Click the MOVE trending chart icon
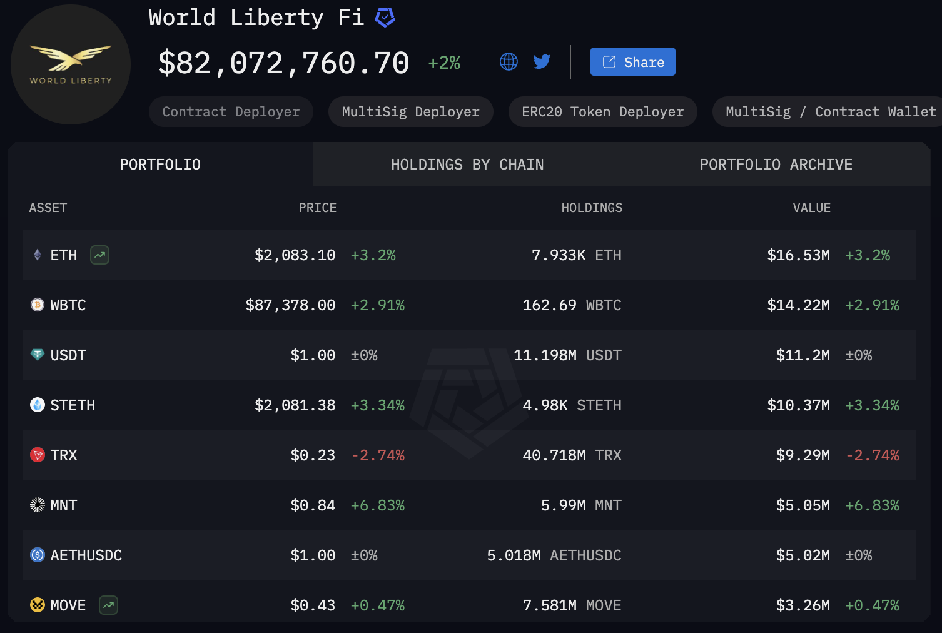The height and width of the screenshot is (633, 942). pyautogui.click(x=109, y=605)
